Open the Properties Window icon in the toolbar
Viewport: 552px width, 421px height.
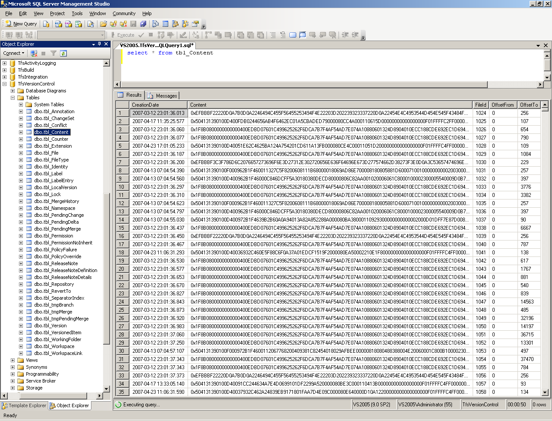[195, 24]
